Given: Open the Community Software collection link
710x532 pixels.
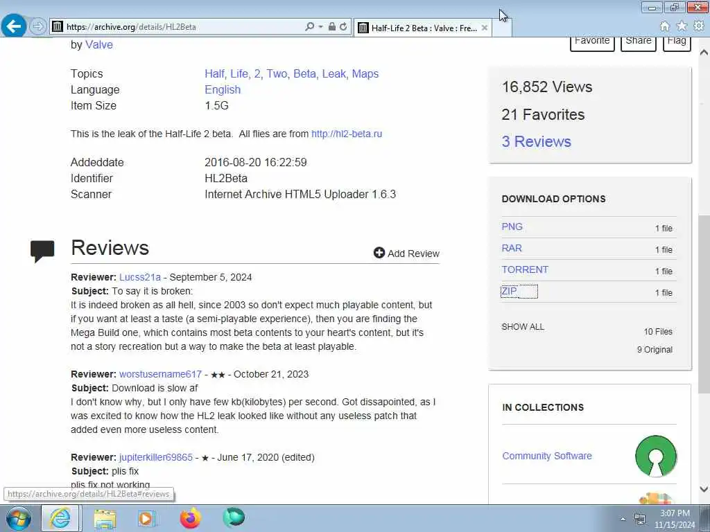Looking at the screenshot, I should pos(547,456).
